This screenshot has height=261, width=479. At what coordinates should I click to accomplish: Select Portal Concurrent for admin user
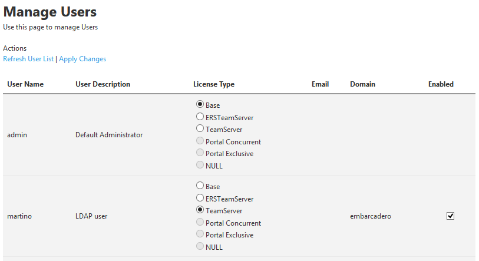click(x=200, y=141)
